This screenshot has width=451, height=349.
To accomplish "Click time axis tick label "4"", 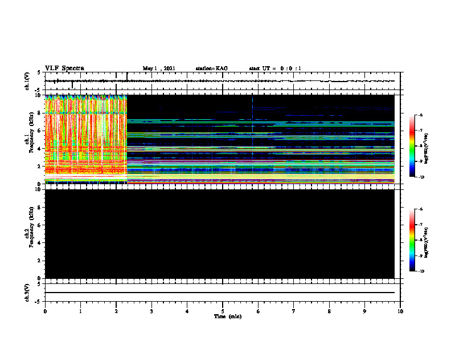I will (x=187, y=311).
